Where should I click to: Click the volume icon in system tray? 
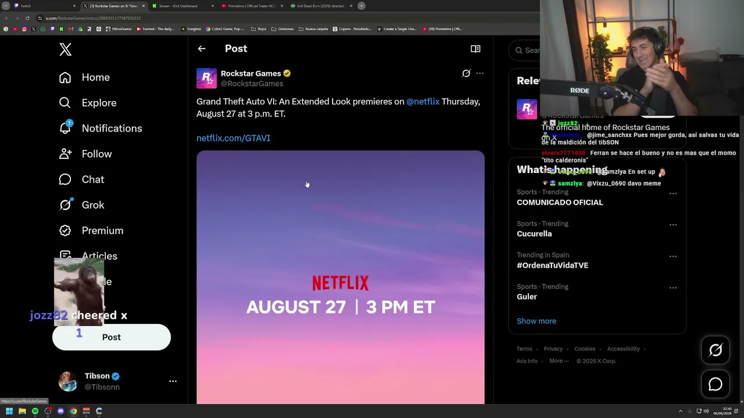pyautogui.click(x=706, y=411)
